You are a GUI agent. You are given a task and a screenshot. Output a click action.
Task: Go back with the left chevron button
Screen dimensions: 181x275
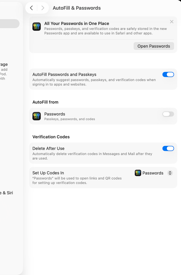click(31, 8)
